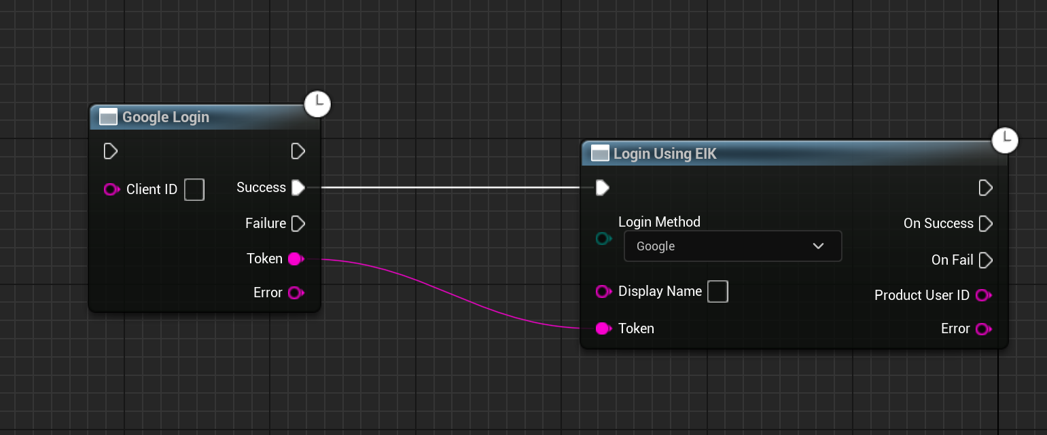This screenshot has height=435, width=1047.
Task: Open the Login Method dropdown showing Google
Action: pyautogui.click(x=732, y=246)
